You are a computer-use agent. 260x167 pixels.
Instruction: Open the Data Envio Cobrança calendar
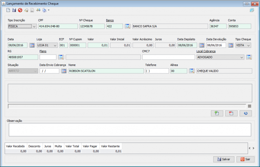pyautogui.click(x=64, y=71)
